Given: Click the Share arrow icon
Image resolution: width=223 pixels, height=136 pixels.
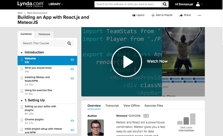Looking at the screenshot, I should click(x=181, y=15).
